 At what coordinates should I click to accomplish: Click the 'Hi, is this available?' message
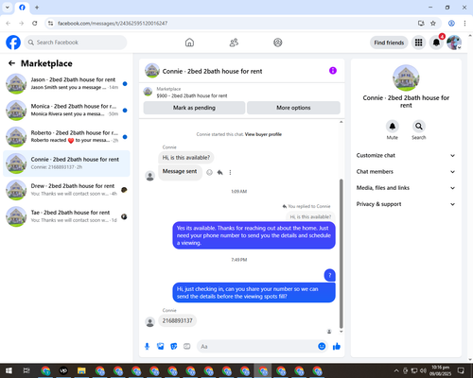[x=186, y=158]
